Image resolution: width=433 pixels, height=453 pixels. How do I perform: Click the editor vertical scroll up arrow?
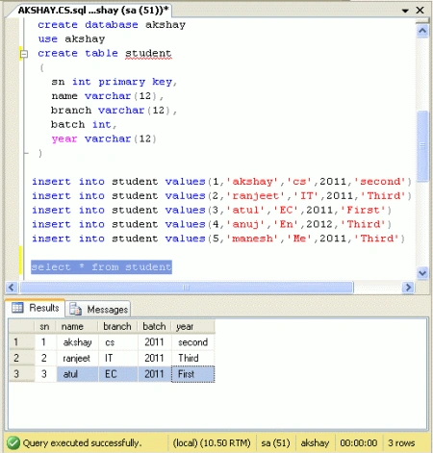tap(422, 31)
